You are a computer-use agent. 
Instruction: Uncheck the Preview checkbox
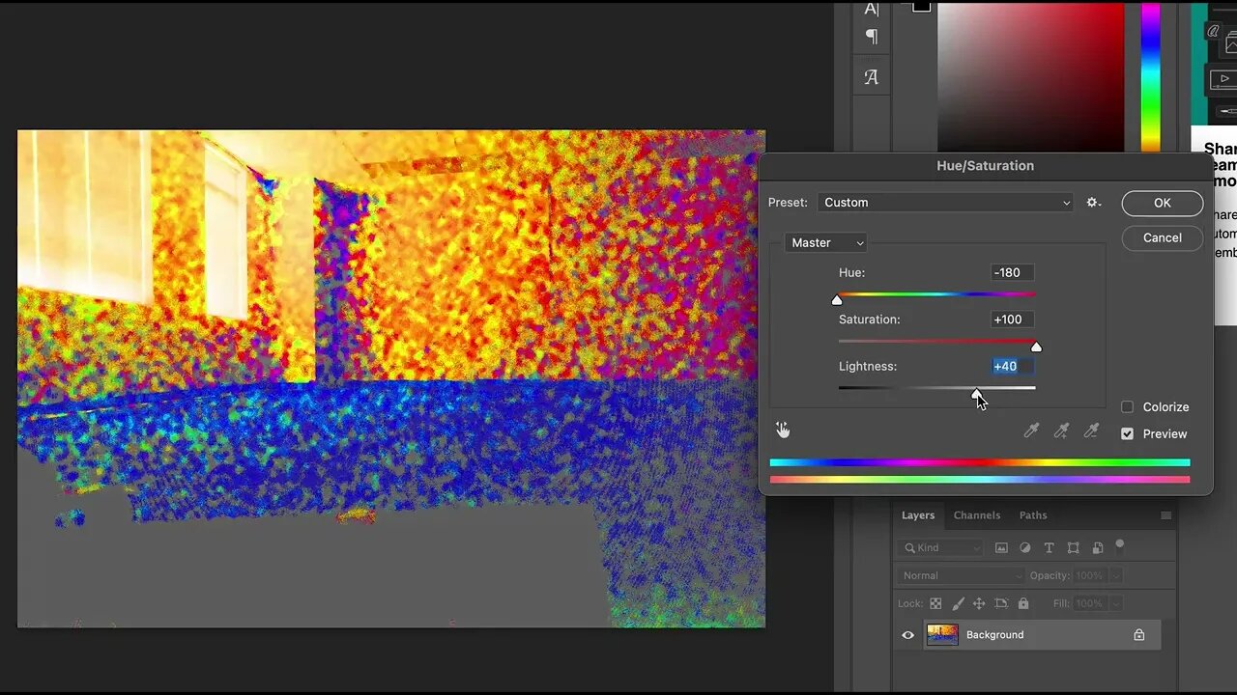1127,434
